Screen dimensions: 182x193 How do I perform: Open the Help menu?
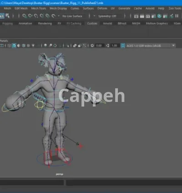tap(161, 9)
